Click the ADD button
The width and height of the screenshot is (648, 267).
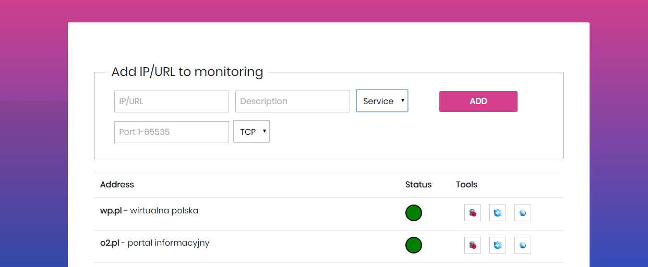[x=478, y=101]
